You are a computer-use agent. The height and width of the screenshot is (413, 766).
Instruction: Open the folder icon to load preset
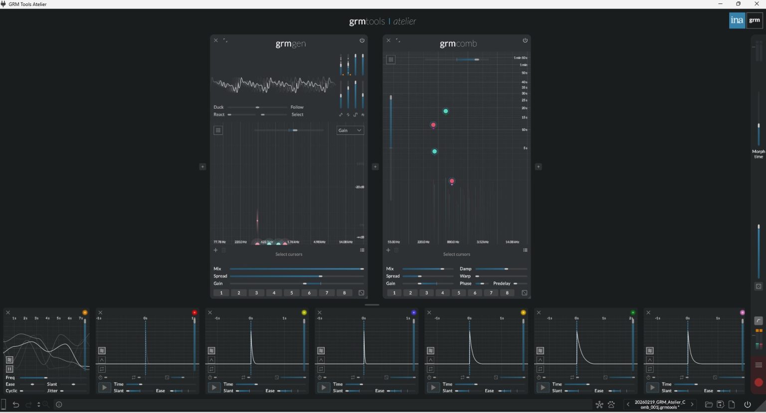(x=709, y=405)
